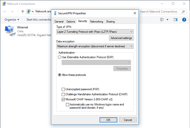
Task: Click the address bar breadcrumb chevron
Action: click(33, 12)
